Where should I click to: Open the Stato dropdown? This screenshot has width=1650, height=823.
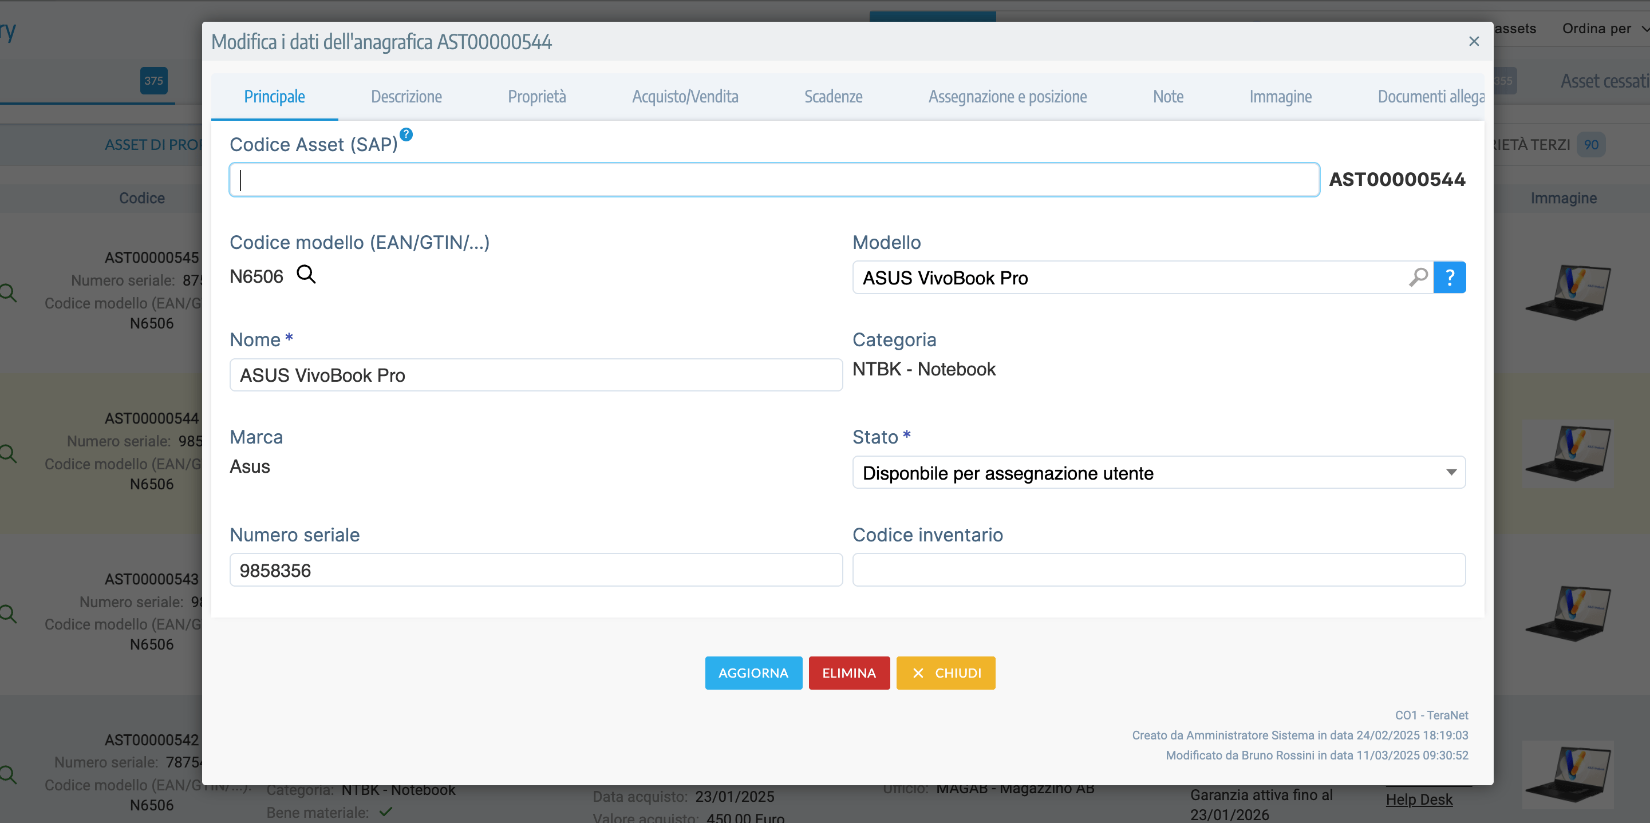(1158, 473)
